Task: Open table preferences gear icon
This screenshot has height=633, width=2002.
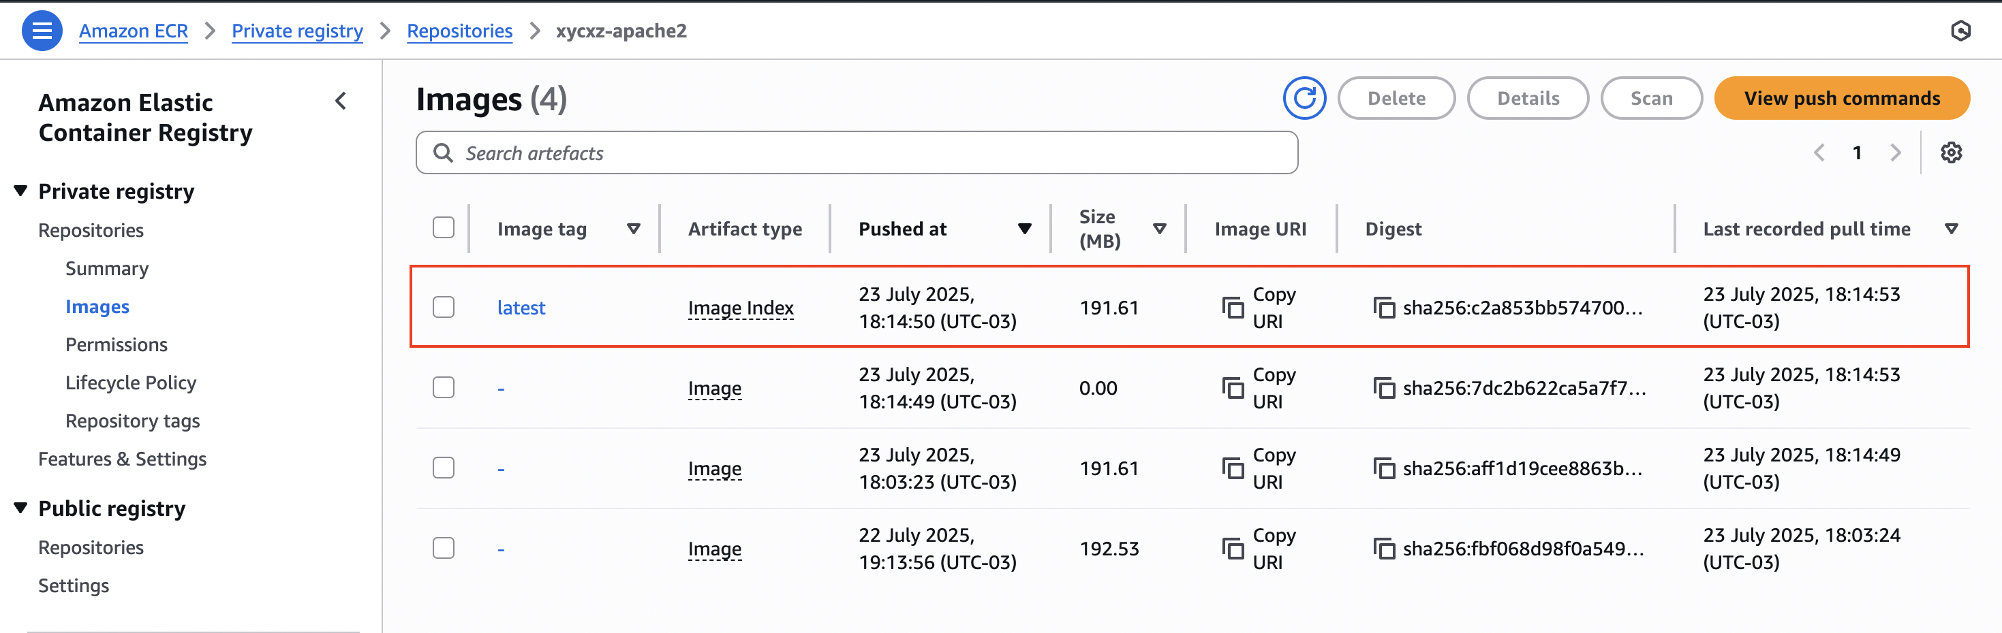Action: coord(1951,153)
